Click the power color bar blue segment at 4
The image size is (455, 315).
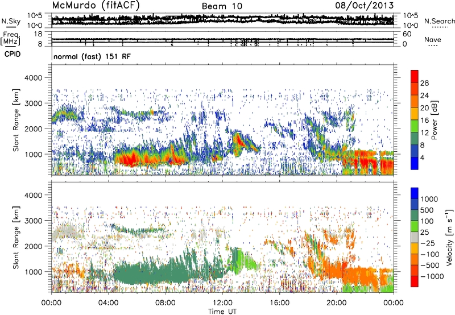[x=415, y=163]
